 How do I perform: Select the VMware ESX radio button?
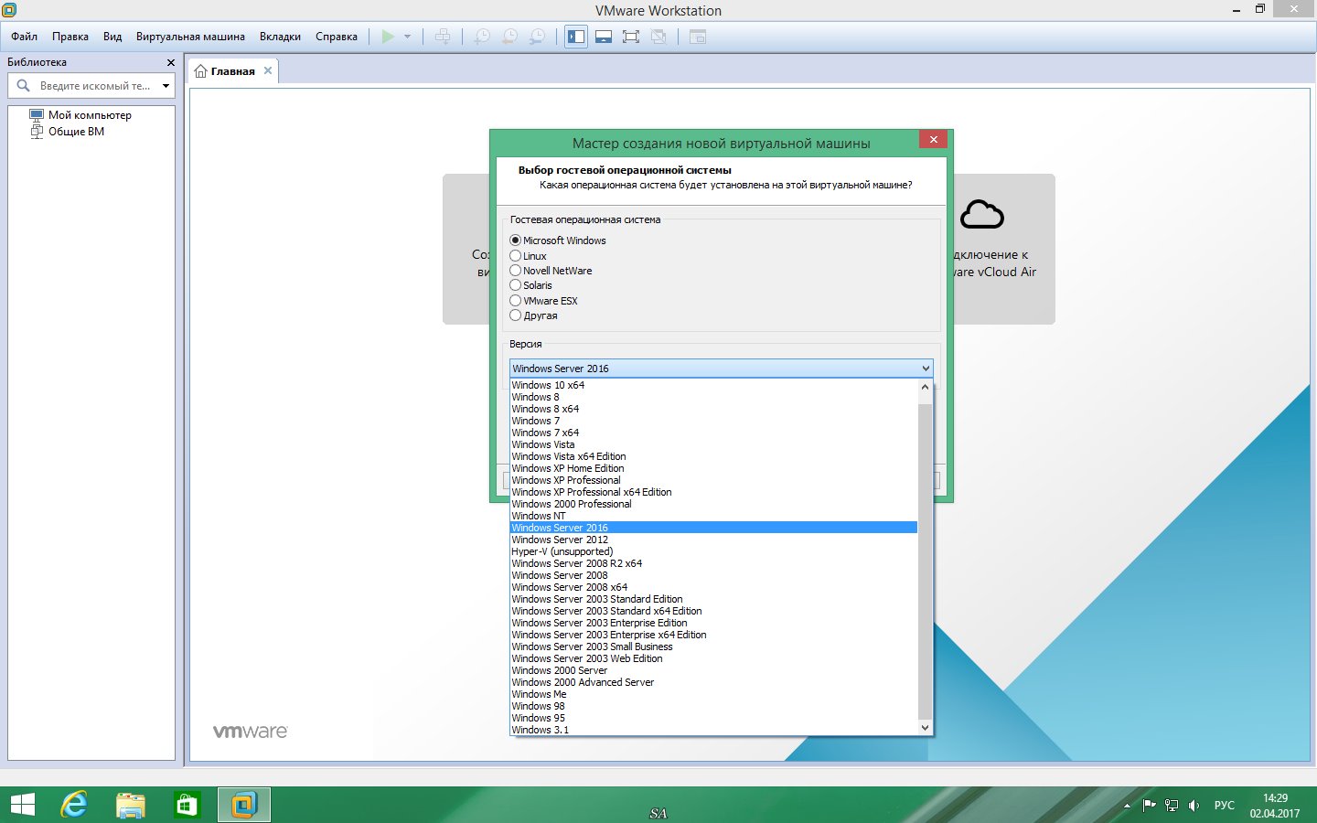tap(516, 301)
